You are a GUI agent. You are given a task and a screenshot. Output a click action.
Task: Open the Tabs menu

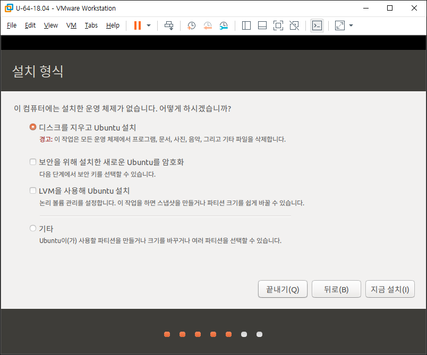(x=91, y=25)
